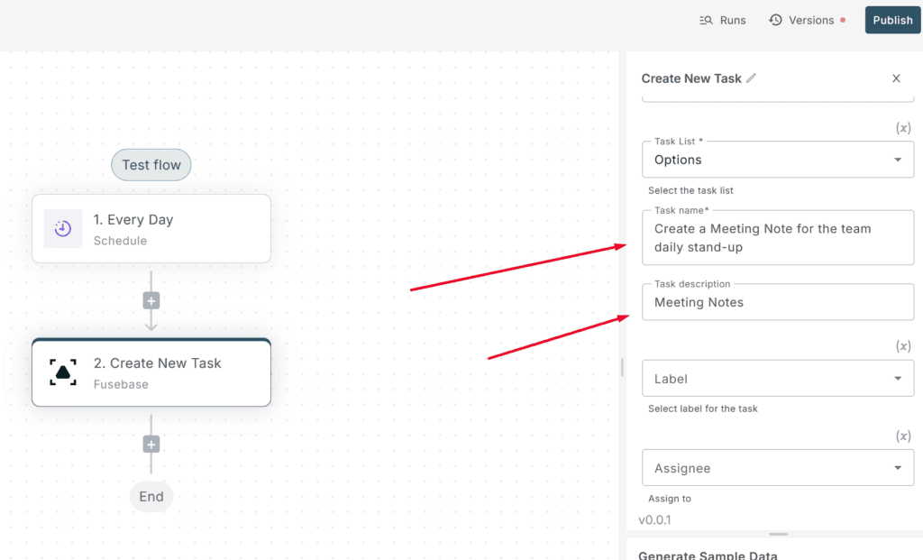Click the Publish button
Image resolution: width=923 pixels, height=560 pixels.
click(x=892, y=20)
